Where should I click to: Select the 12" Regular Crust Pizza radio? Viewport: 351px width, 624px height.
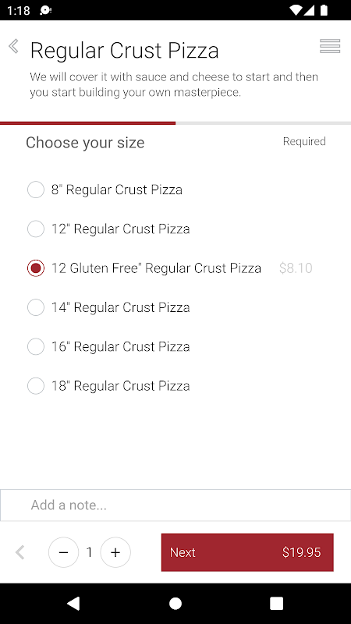pyautogui.click(x=35, y=229)
